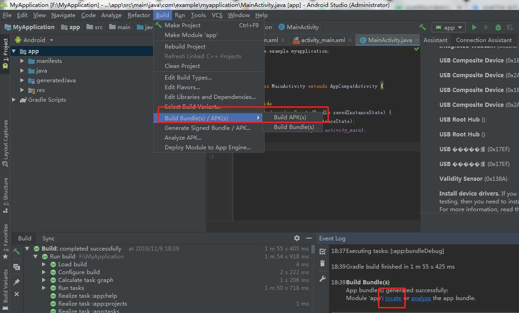Expand the Configure build node
The height and width of the screenshot is (313, 519).
43,272
